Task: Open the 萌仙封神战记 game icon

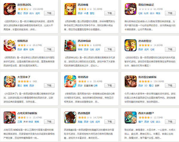Action: [131, 9]
